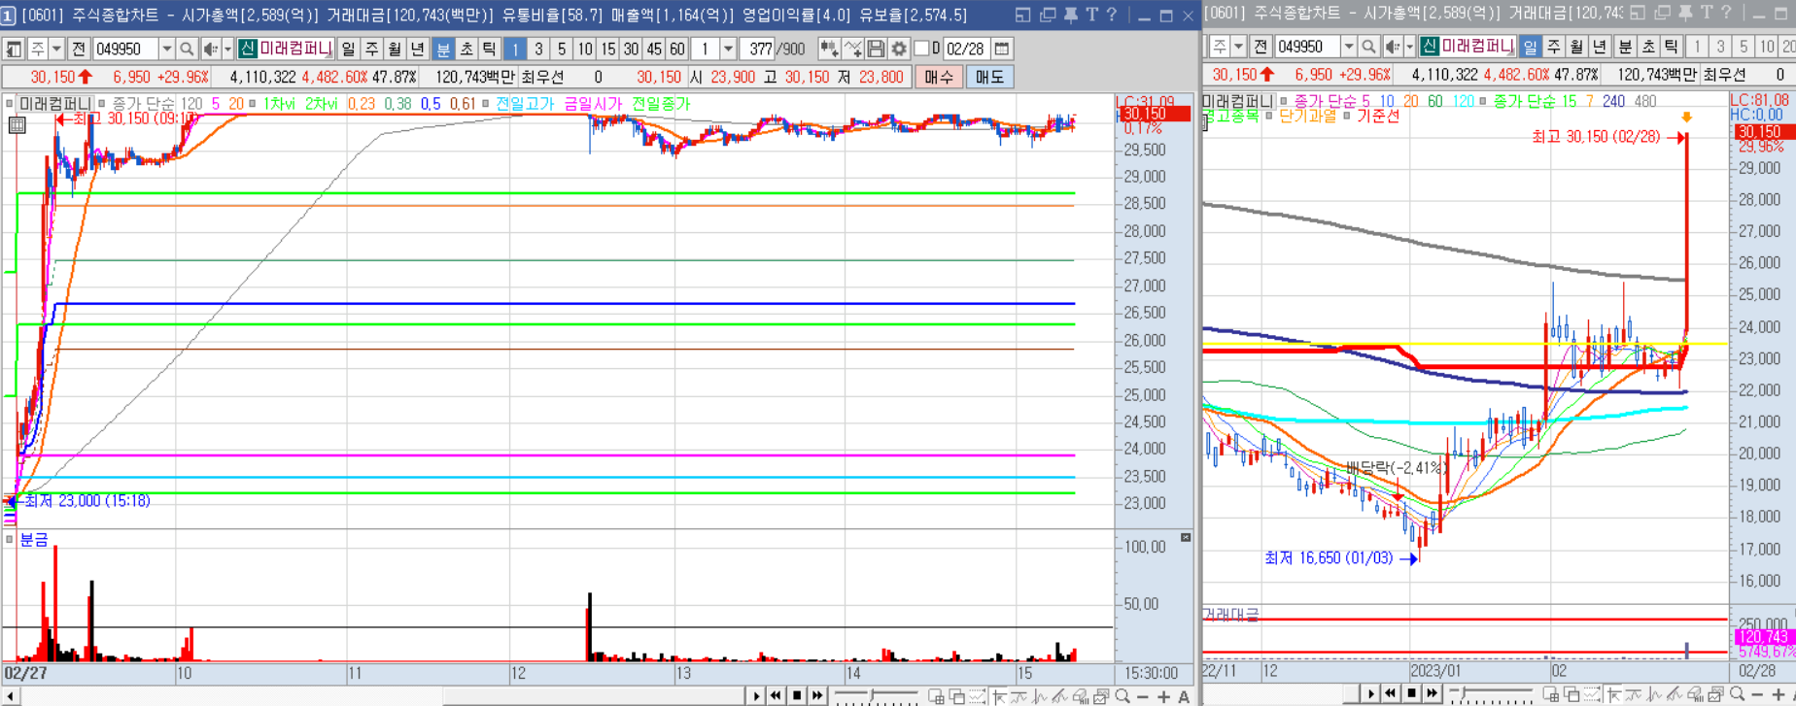
Task: Click pin window icon in right title bar
Action: [x=1685, y=13]
